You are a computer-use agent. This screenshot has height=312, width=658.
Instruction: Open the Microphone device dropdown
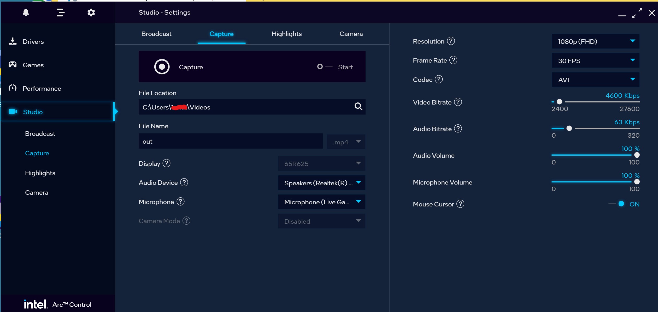[x=321, y=202]
